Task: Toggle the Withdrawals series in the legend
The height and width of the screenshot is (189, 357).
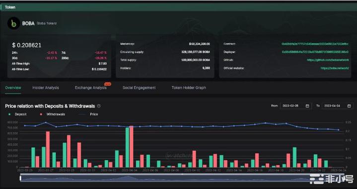Action: coord(53,114)
